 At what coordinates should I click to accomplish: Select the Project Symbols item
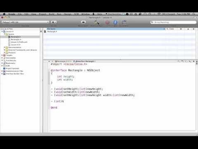pyautogui.click(x=12, y=68)
